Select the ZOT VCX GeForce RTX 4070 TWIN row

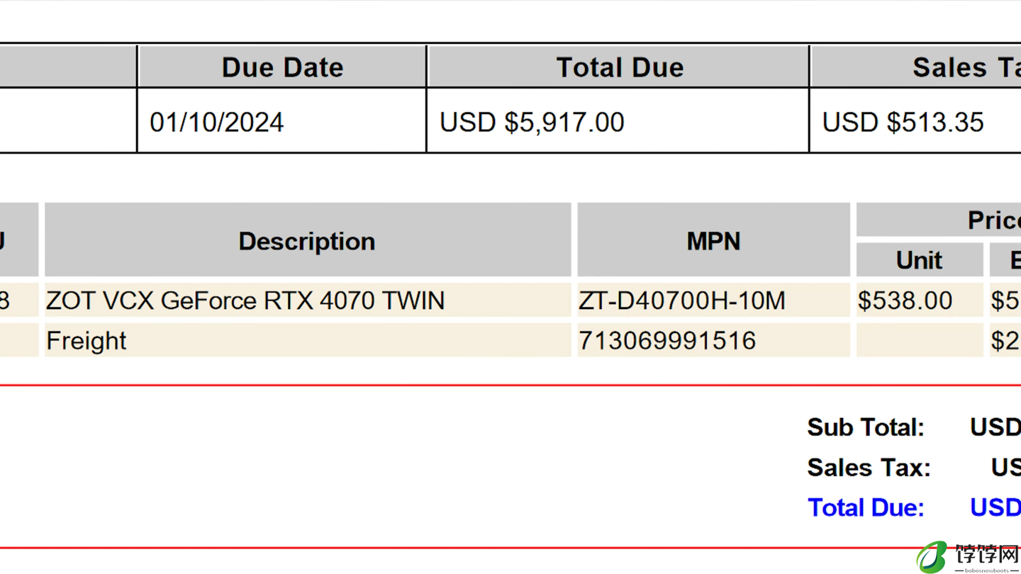coord(510,300)
